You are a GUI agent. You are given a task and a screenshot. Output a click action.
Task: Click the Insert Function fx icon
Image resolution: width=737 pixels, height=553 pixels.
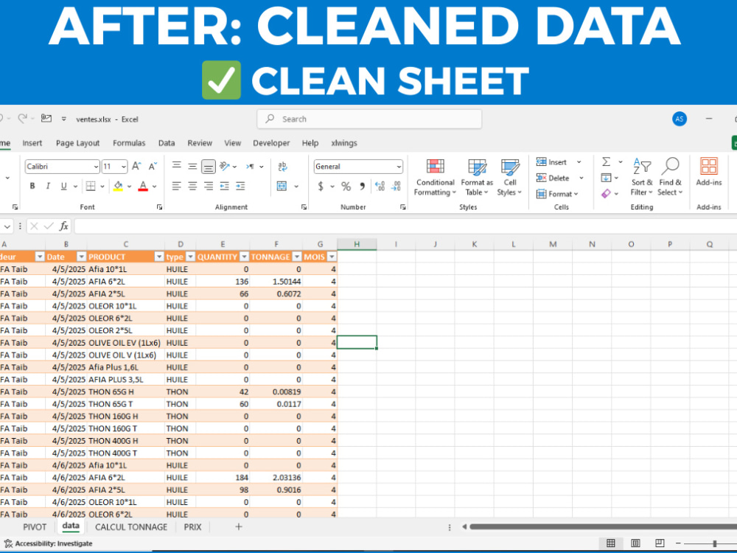[64, 226]
